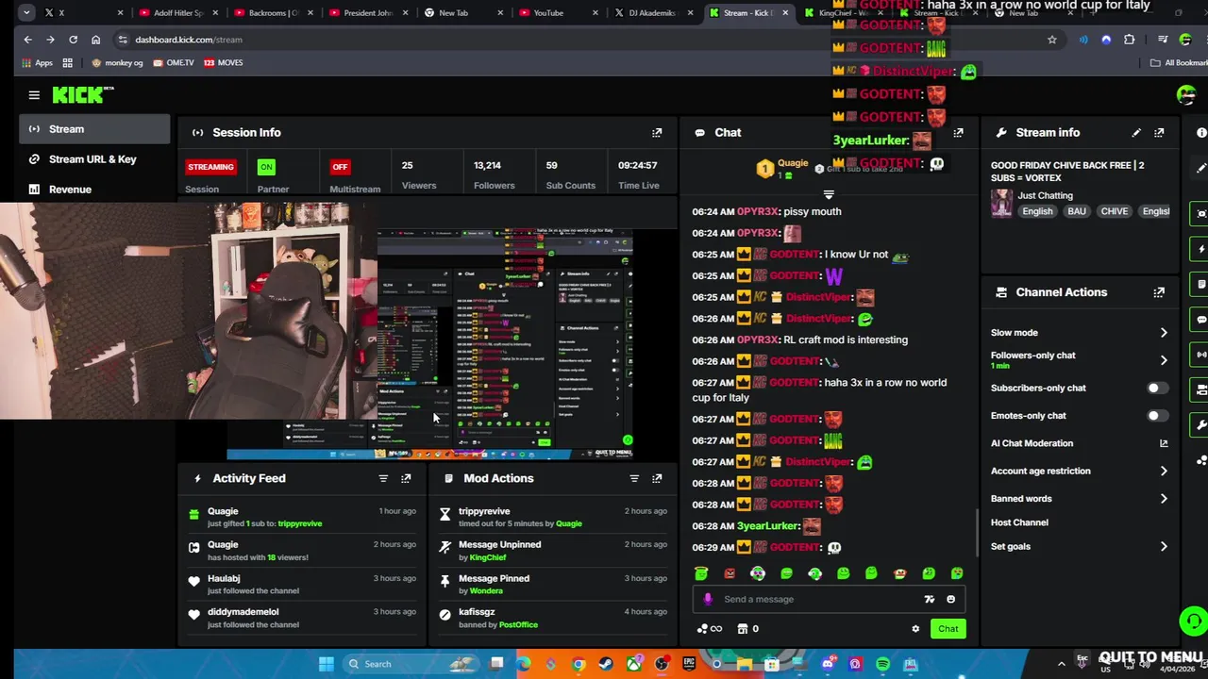1208x679 pixels.
Task: Click the green support headset button
Action: tap(1194, 621)
